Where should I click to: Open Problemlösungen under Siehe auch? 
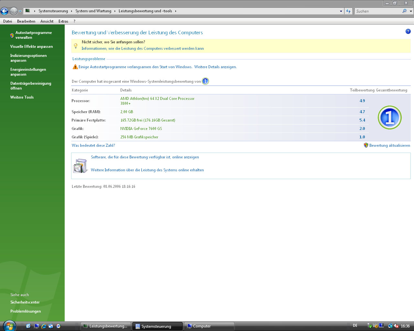point(26,311)
